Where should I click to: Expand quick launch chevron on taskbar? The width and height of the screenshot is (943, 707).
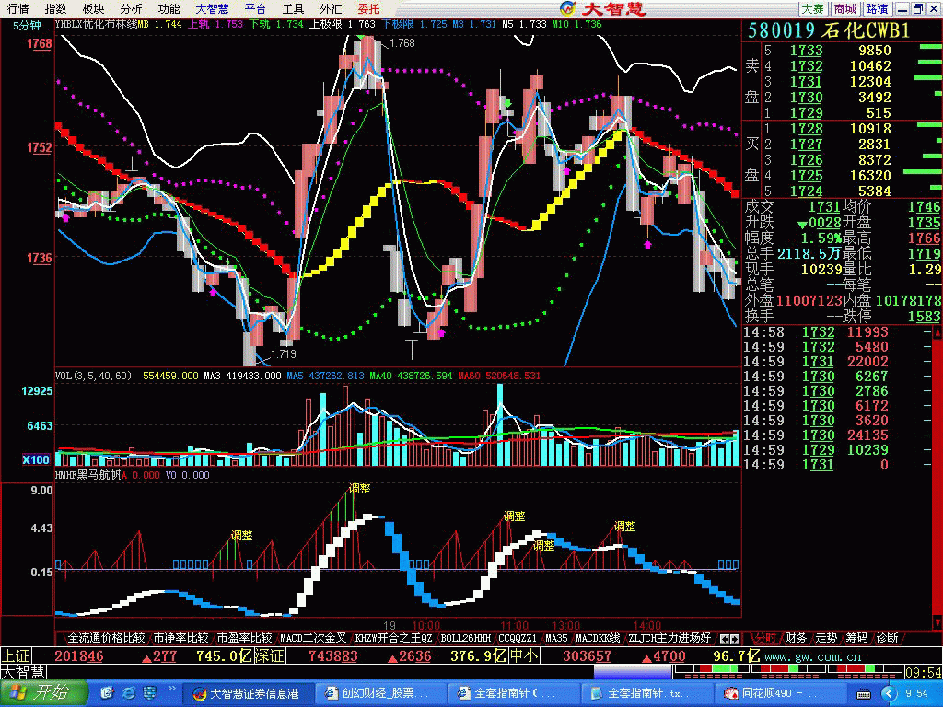click(x=171, y=689)
